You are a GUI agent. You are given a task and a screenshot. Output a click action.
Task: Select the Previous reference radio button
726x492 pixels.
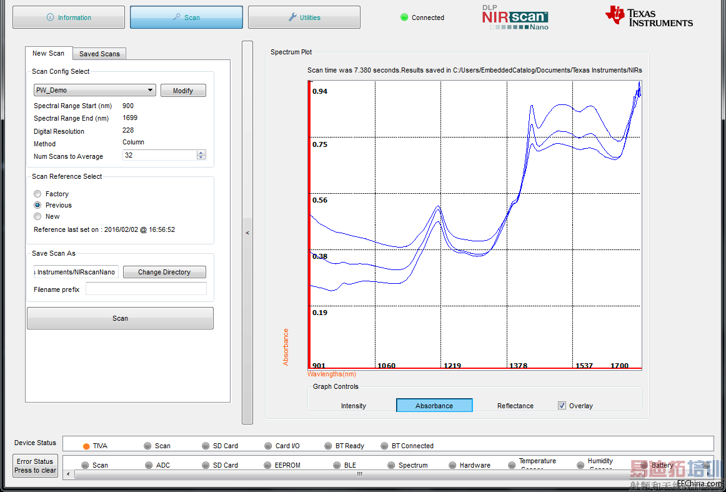(x=37, y=205)
